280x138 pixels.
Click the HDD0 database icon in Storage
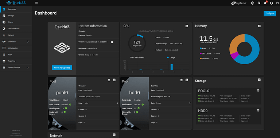[x=258, y=110]
